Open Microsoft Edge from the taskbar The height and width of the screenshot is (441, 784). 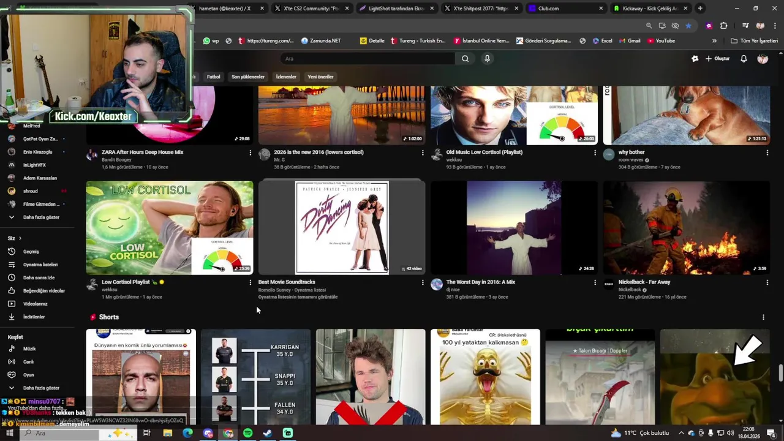[x=187, y=433]
